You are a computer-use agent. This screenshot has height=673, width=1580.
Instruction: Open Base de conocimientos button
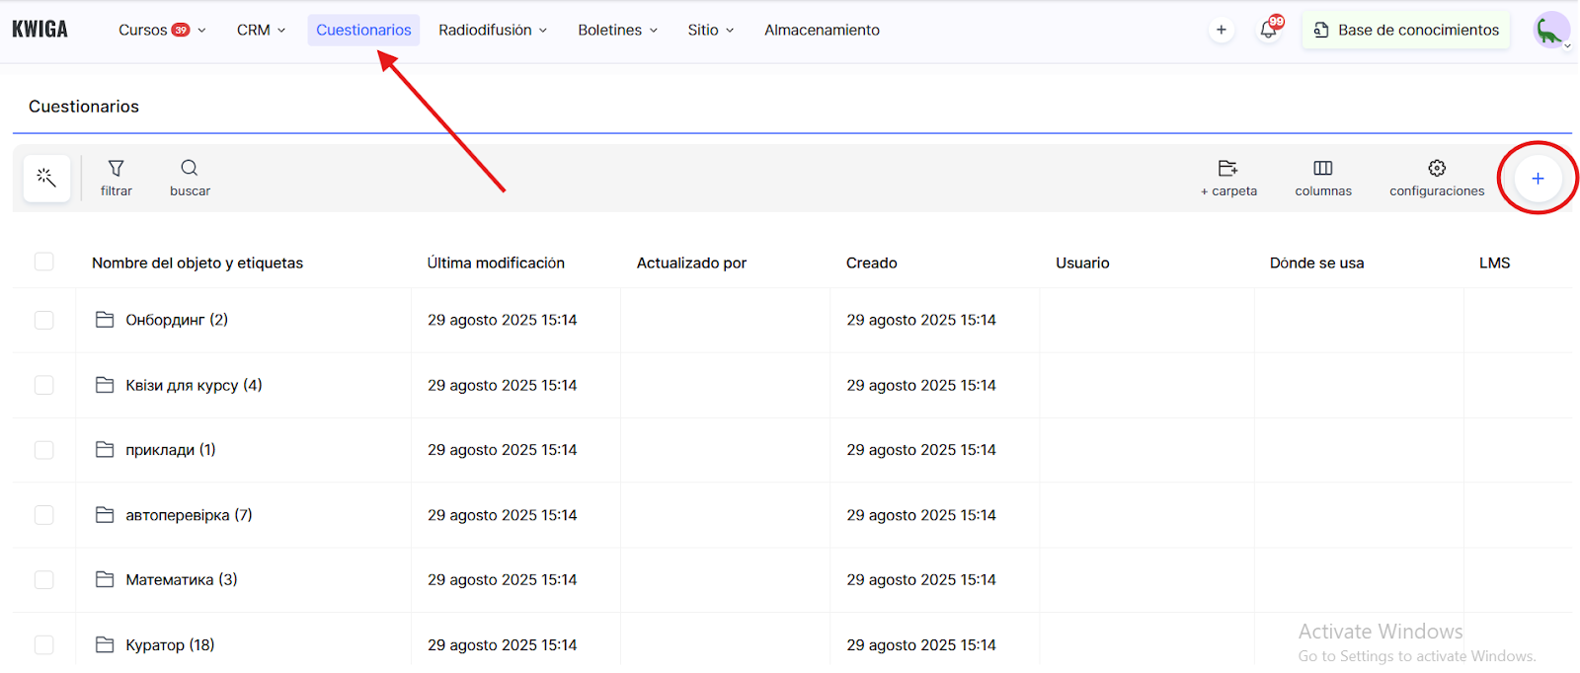click(x=1406, y=30)
